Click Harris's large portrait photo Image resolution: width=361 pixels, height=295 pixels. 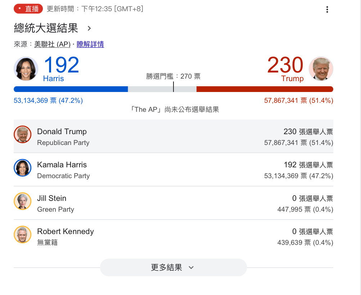pyautogui.click(x=26, y=69)
